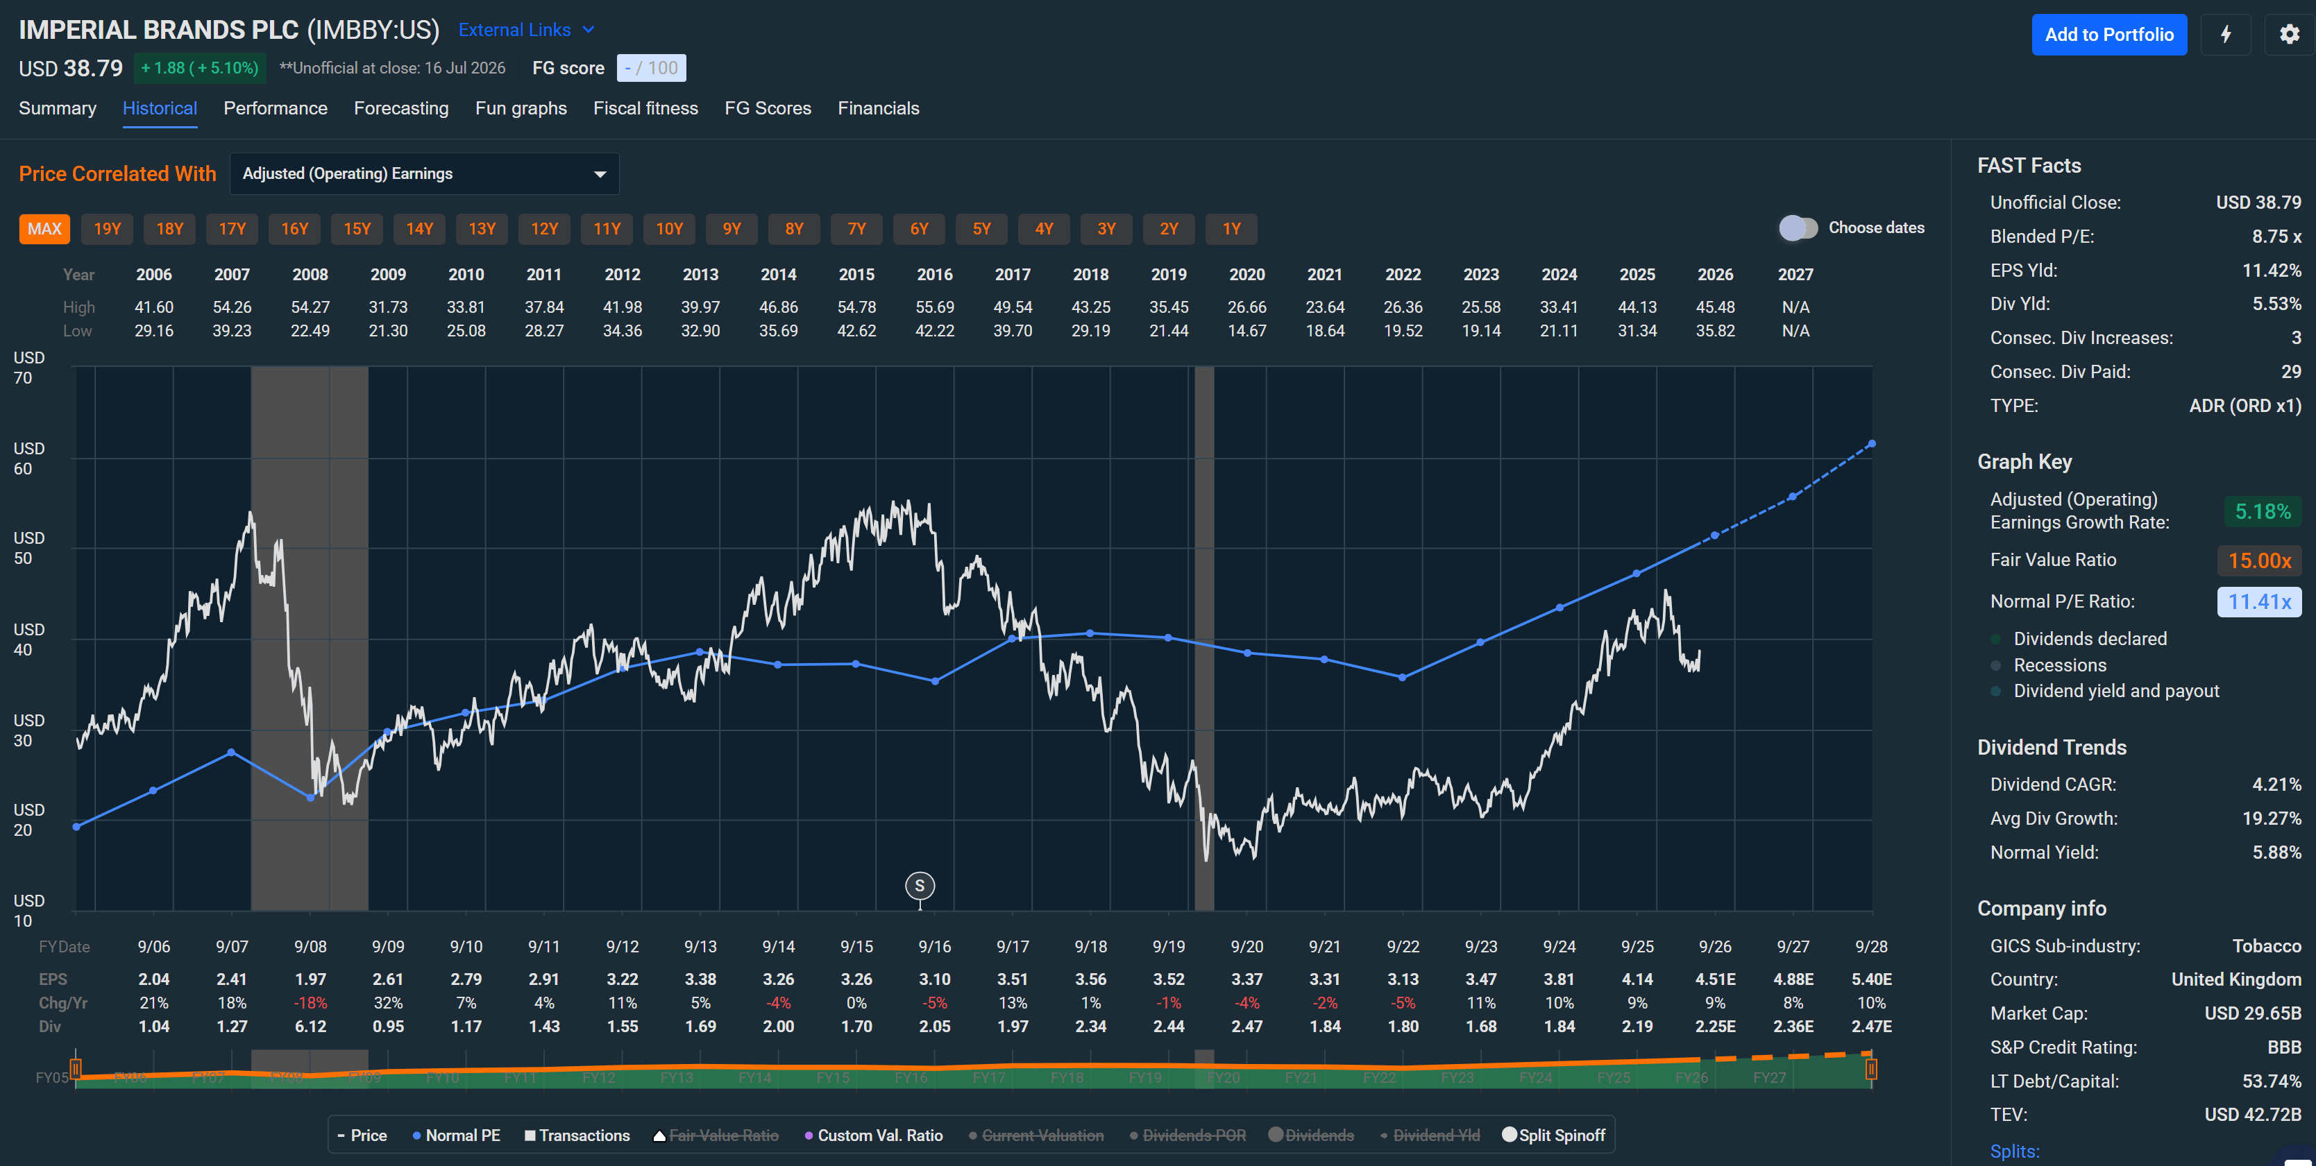Choose 15Y time range
2316x1166 pixels.
[357, 228]
